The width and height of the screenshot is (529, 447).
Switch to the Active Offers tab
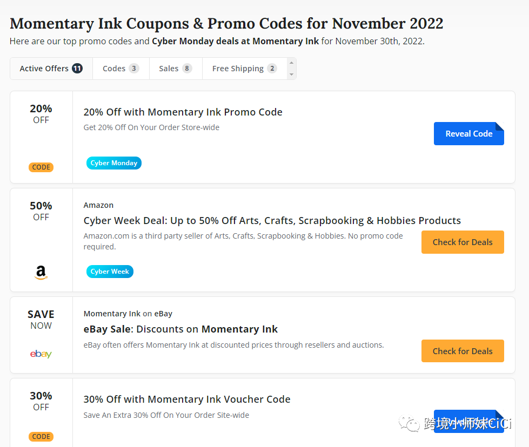click(x=51, y=69)
